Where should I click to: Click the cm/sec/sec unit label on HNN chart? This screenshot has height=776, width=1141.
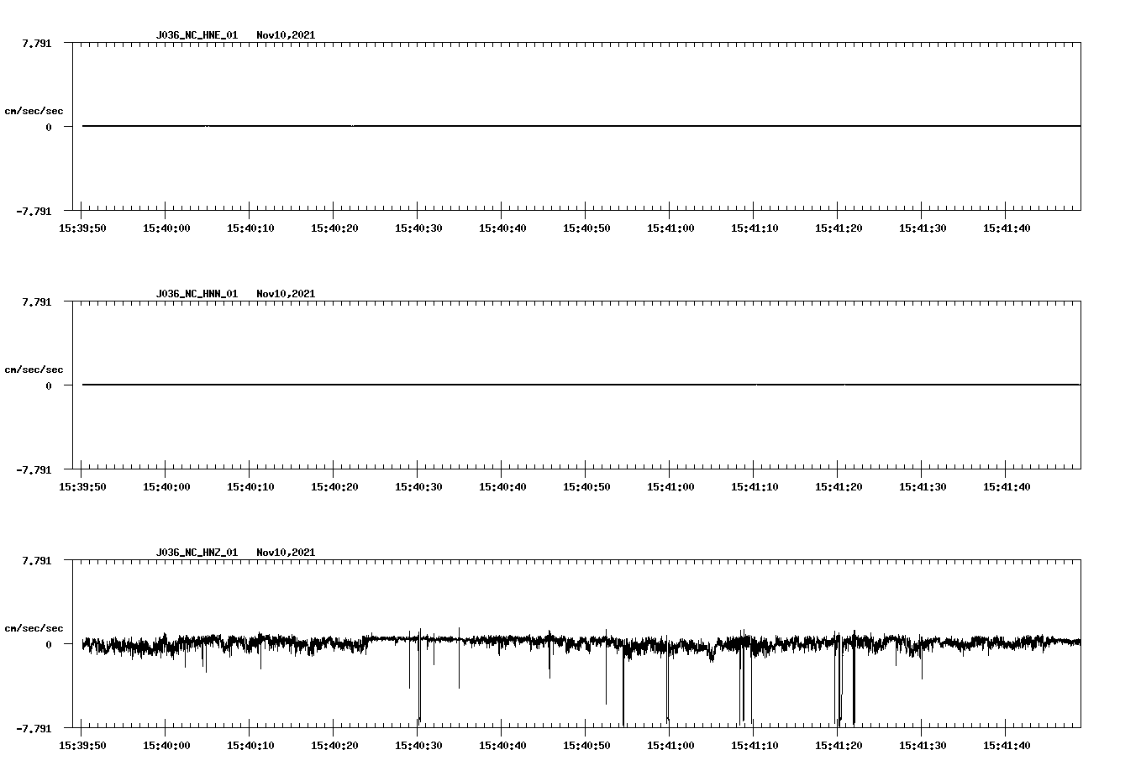pos(34,370)
